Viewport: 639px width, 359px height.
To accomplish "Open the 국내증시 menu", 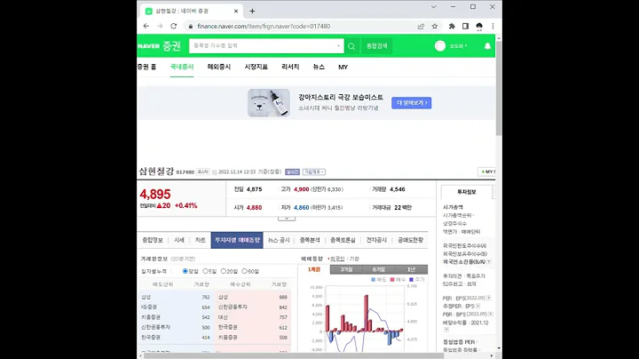I will [x=182, y=67].
